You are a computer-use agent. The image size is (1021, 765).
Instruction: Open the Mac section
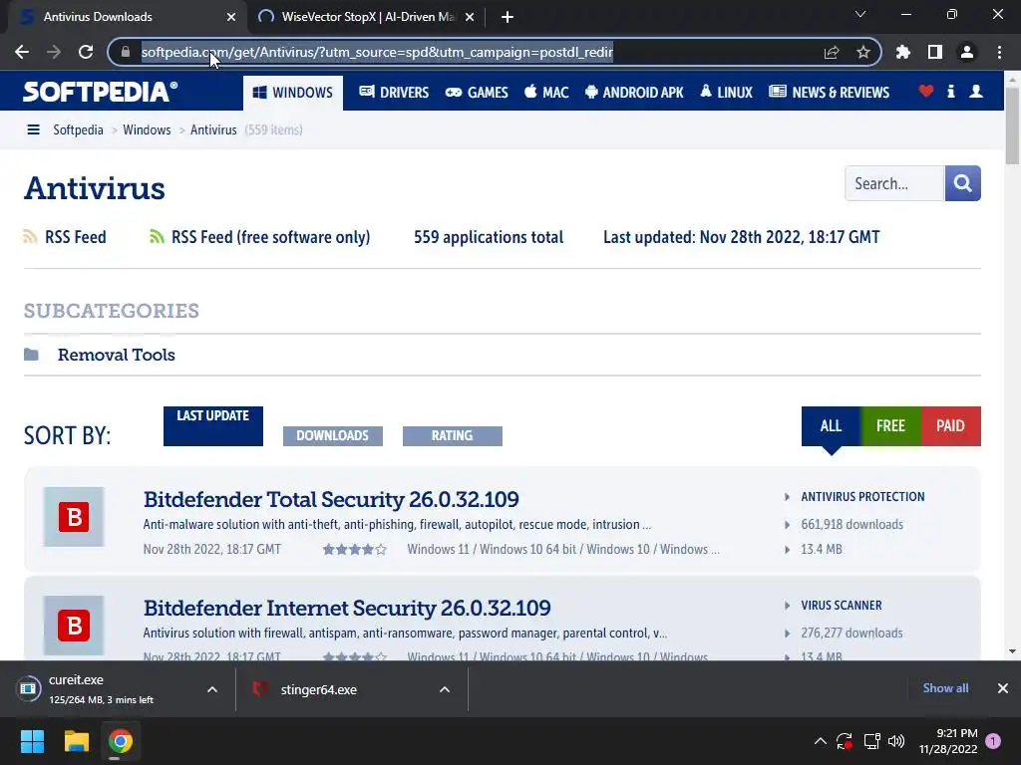tap(546, 93)
